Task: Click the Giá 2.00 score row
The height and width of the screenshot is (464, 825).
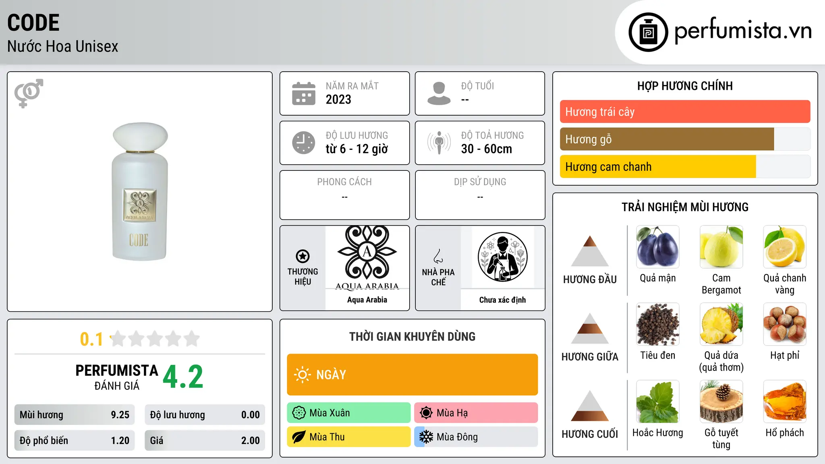Action: click(205, 441)
